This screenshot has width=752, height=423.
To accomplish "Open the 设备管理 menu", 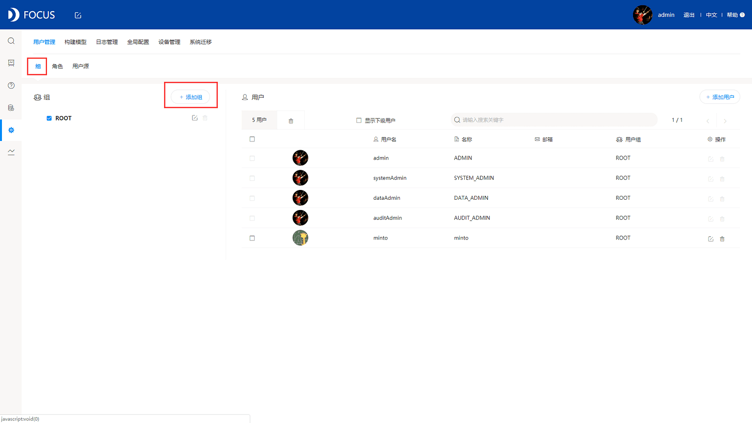I will coord(169,42).
